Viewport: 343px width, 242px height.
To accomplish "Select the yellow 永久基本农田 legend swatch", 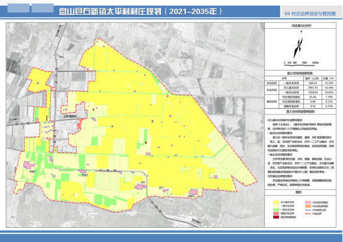I will [276, 202].
